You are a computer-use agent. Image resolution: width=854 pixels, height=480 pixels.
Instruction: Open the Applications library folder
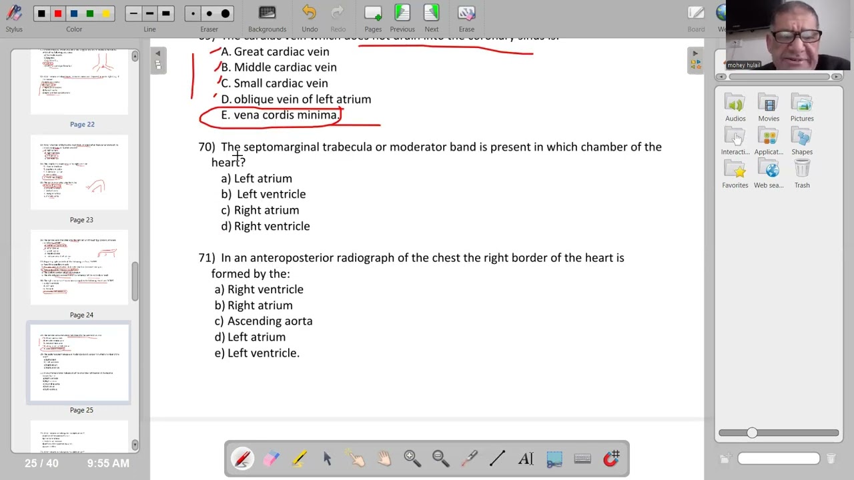click(x=769, y=141)
